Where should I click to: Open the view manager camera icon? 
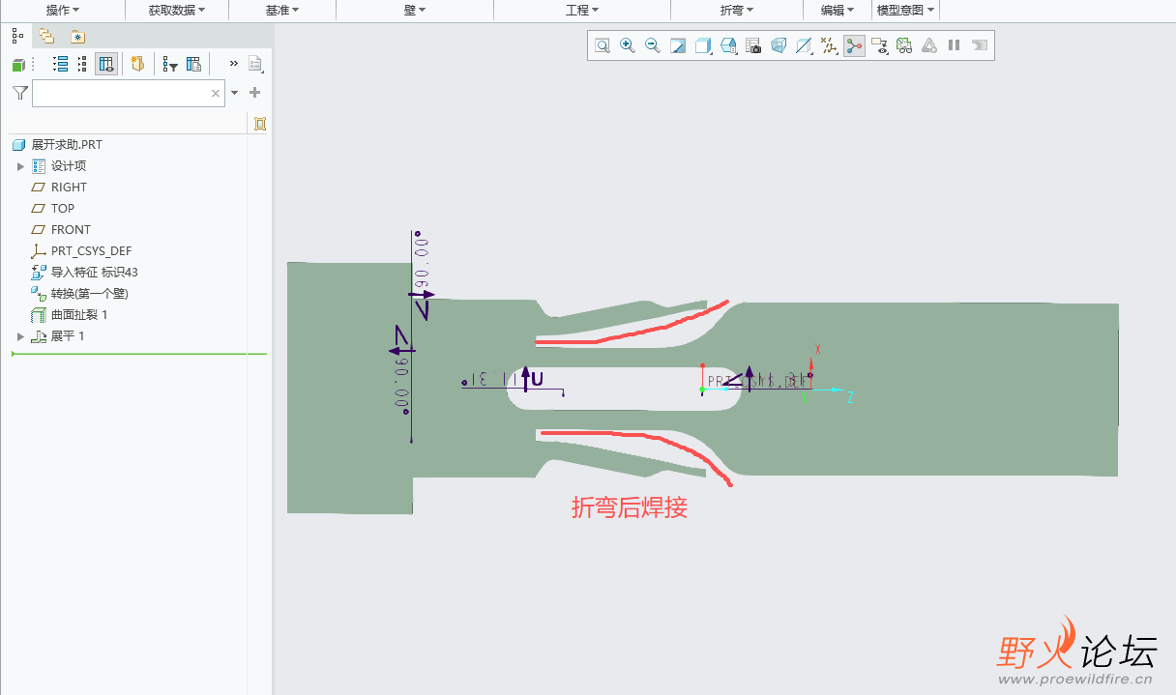[x=753, y=45]
